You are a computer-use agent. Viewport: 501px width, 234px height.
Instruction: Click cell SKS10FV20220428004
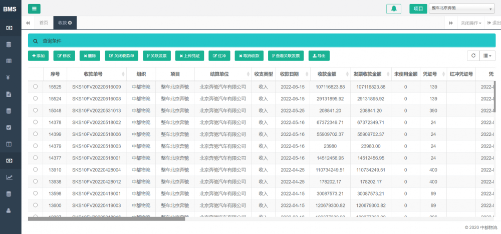[x=97, y=169]
